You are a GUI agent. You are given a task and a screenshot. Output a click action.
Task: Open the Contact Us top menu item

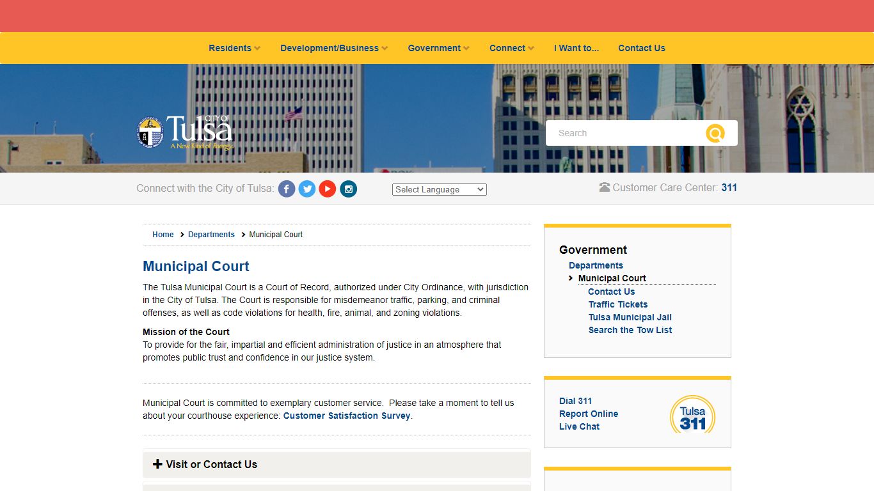tap(642, 48)
